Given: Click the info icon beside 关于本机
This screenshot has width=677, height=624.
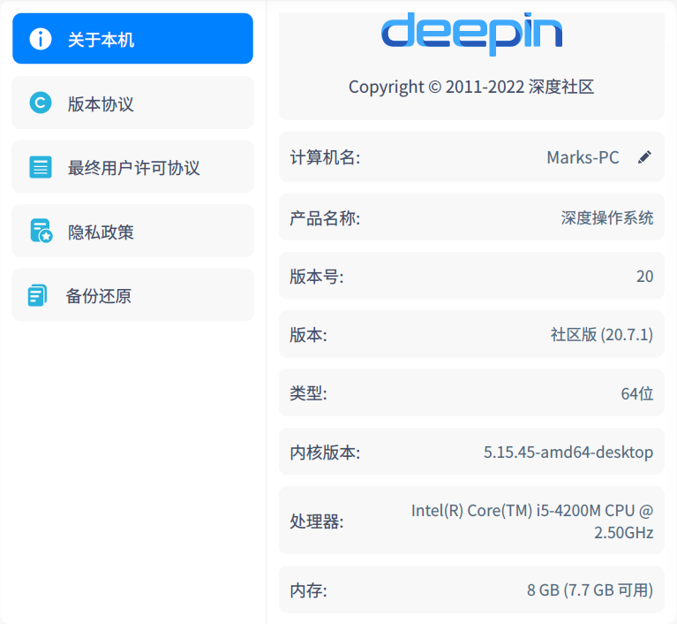Looking at the screenshot, I should point(40,39).
